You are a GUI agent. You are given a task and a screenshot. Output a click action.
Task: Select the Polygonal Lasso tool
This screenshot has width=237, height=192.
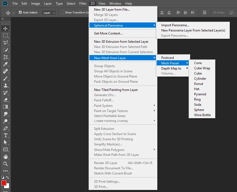pos(5,43)
